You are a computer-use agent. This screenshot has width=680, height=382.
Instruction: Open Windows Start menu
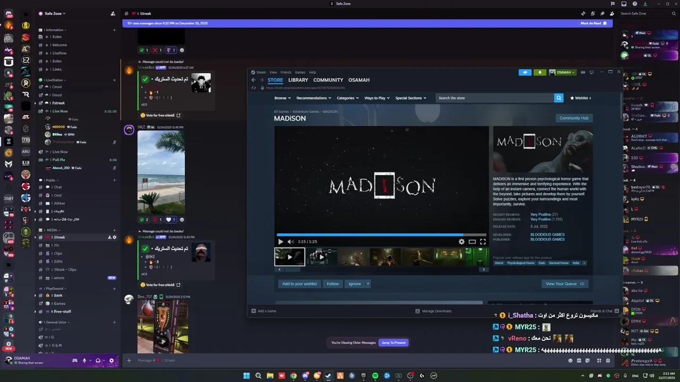pyautogui.click(x=246, y=376)
